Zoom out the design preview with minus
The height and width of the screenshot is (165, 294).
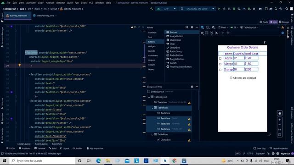[280, 125]
